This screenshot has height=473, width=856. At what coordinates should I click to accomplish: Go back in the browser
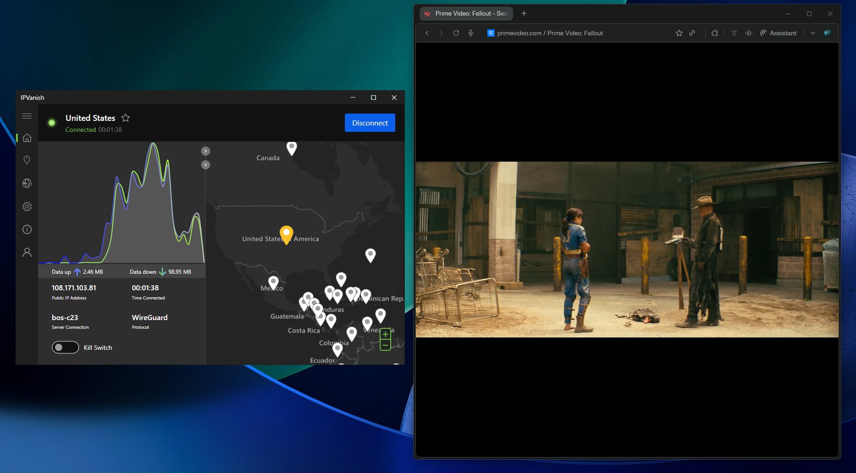427,33
